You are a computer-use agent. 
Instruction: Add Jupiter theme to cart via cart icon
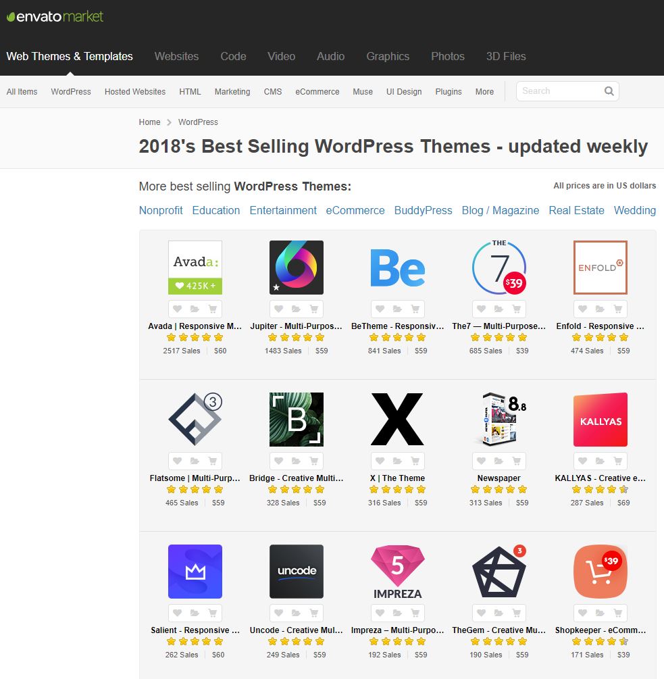313,309
